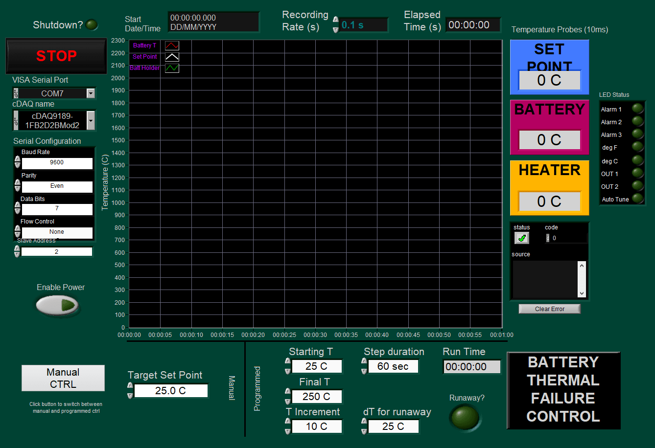Image resolution: width=655 pixels, height=448 pixels.
Task: Click the Starting T input field
Action: [x=317, y=366]
